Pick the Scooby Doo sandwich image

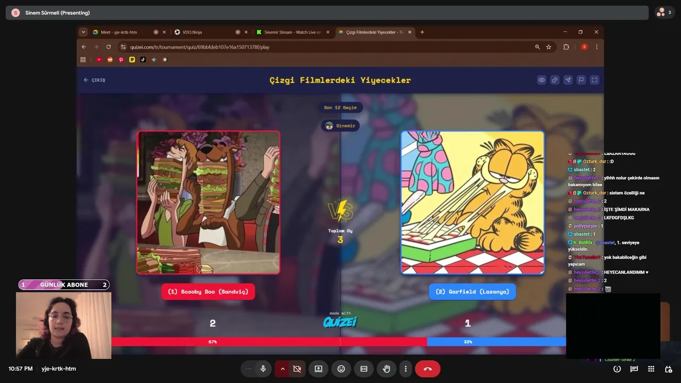click(209, 203)
